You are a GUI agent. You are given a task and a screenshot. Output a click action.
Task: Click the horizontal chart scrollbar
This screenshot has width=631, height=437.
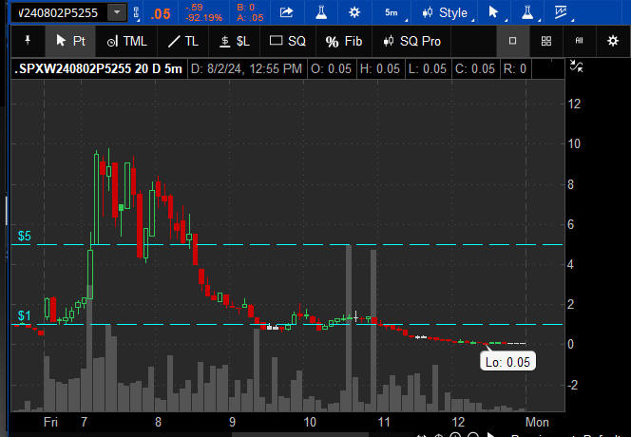click(x=300, y=434)
